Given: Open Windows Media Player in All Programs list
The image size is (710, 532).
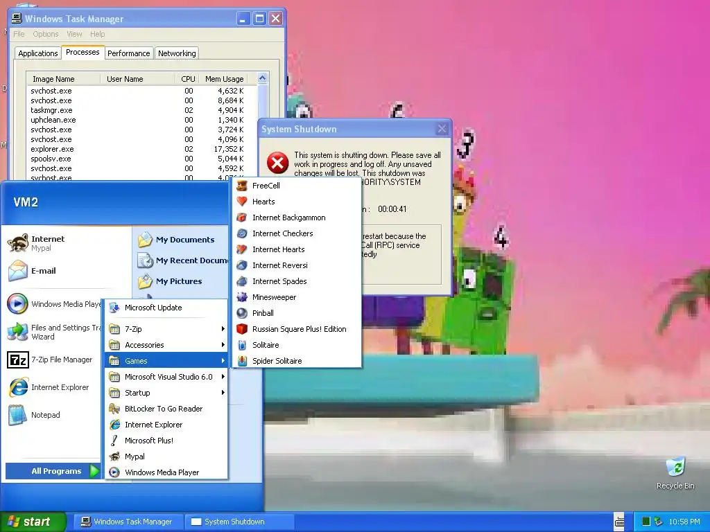Looking at the screenshot, I should tap(166, 472).
